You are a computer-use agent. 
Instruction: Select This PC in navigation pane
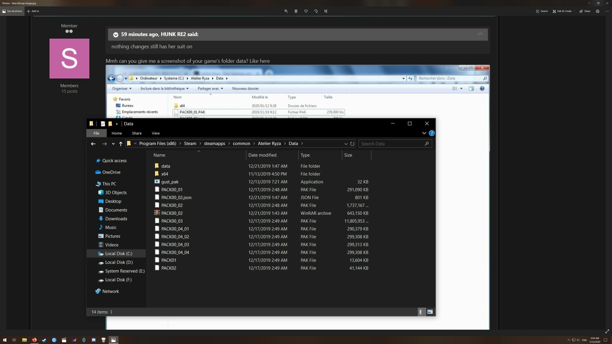(x=109, y=184)
